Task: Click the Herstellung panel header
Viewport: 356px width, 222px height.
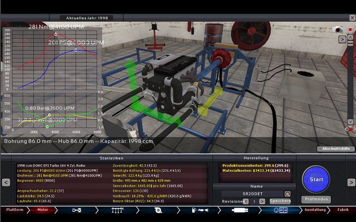Action: [256, 158]
